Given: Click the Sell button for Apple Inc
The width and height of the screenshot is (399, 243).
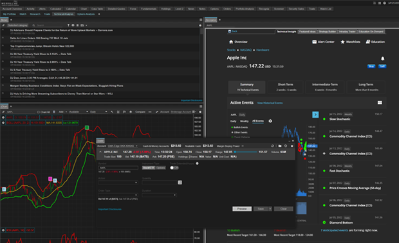Looking at the screenshot, I should pyautogui.click(x=382, y=67).
